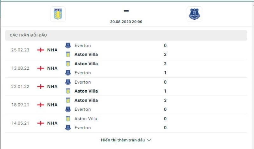254x149 pixels.
Task: Click the large Aston Villa crest in header
Action: point(58,14)
